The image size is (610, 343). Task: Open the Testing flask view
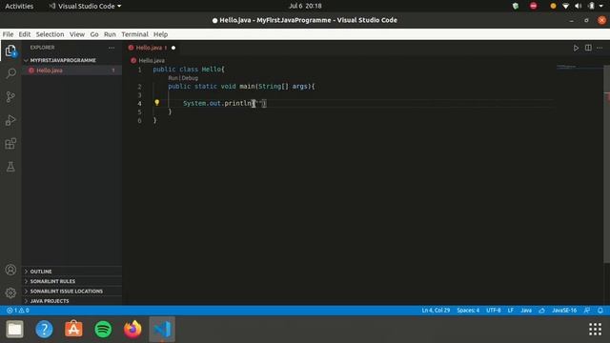(10, 167)
